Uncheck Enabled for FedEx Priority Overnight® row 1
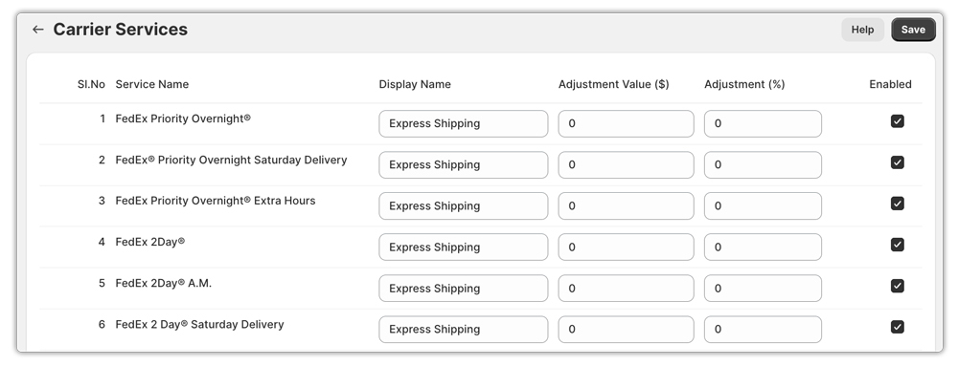 click(x=897, y=121)
